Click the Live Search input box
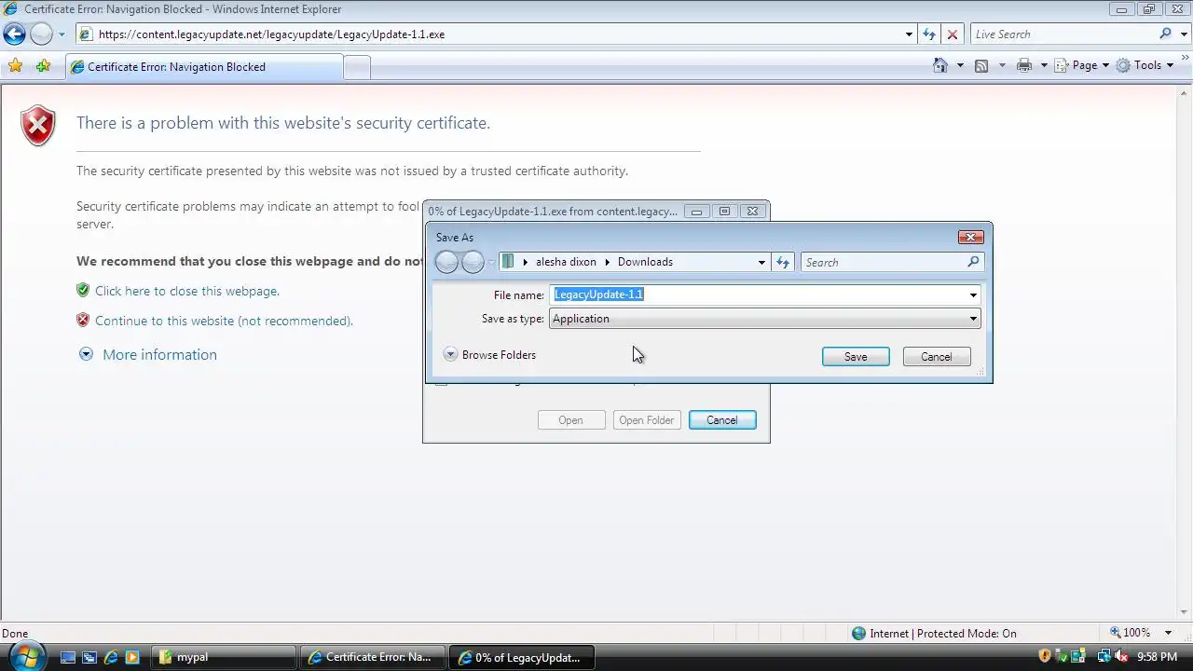 pos(1063,34)
